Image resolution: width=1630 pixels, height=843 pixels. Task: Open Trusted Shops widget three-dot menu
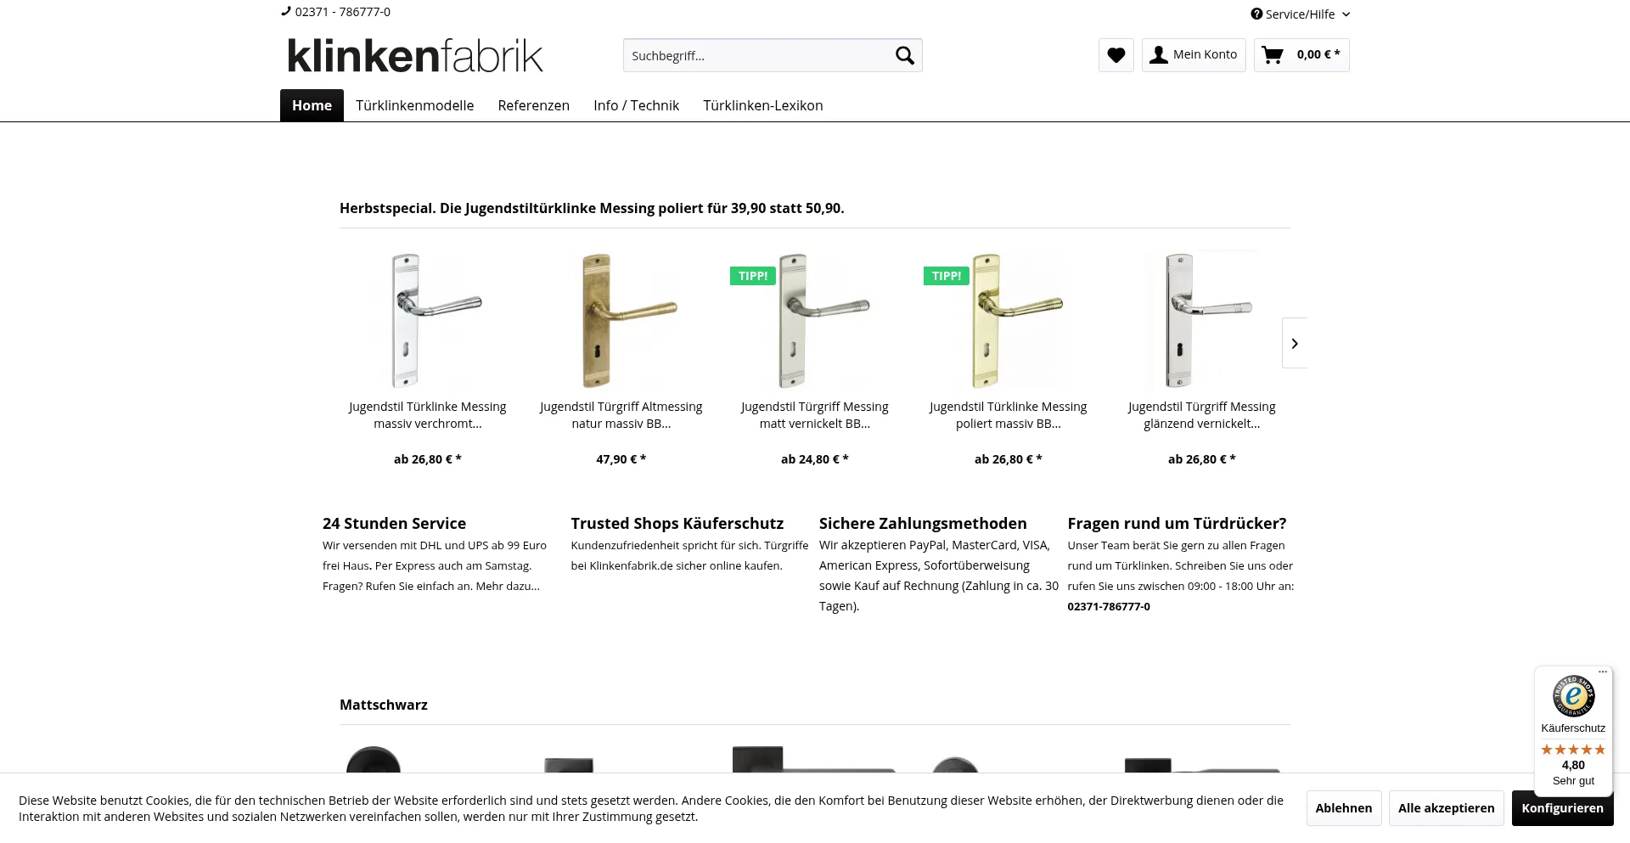1602,672
